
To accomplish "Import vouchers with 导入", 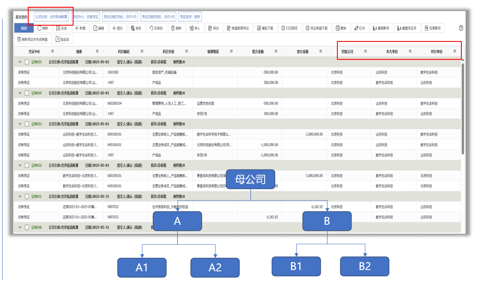I will click(x=195, y=28).
